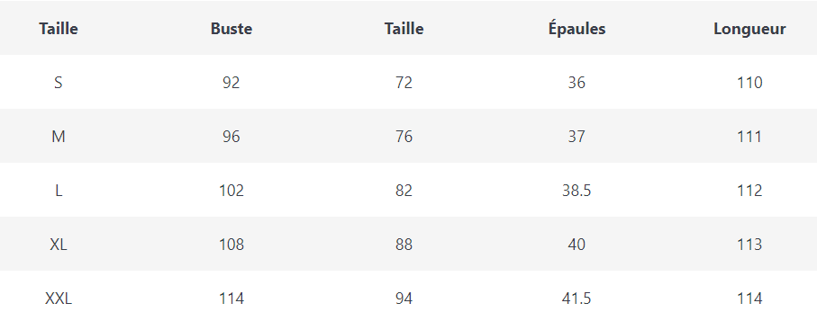Click the Longueur column header
Viewport: 817px width, 330px height.
[x=749, y=29]
